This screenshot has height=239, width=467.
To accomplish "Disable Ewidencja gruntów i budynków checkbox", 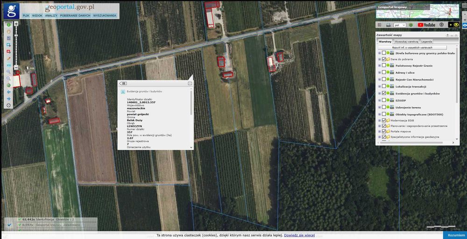I will [x=384, y=93].
